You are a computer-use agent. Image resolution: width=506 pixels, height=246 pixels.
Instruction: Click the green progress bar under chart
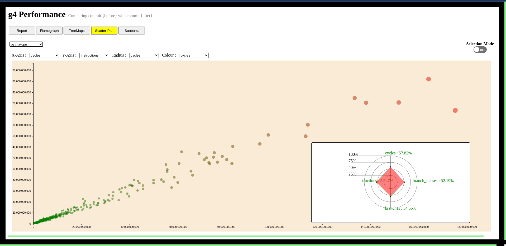[x=246, y=236]
